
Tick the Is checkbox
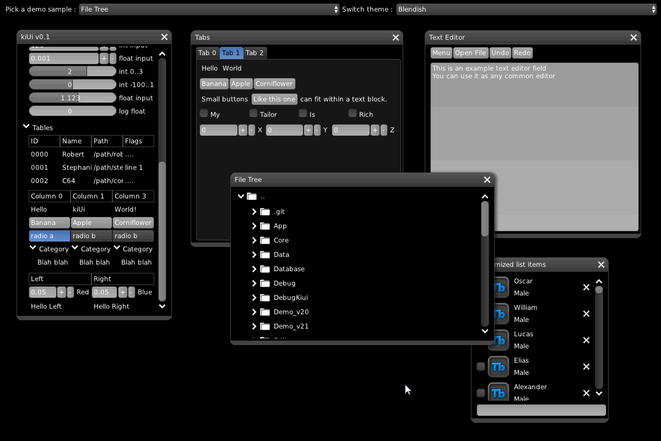[303, 113]
